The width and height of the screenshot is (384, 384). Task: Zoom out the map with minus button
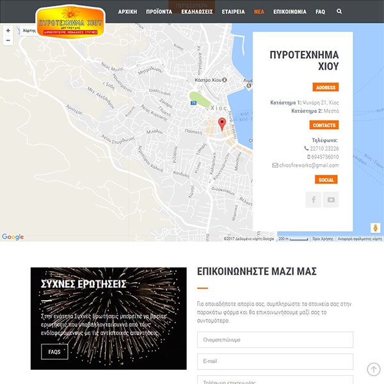coord(8,40)
